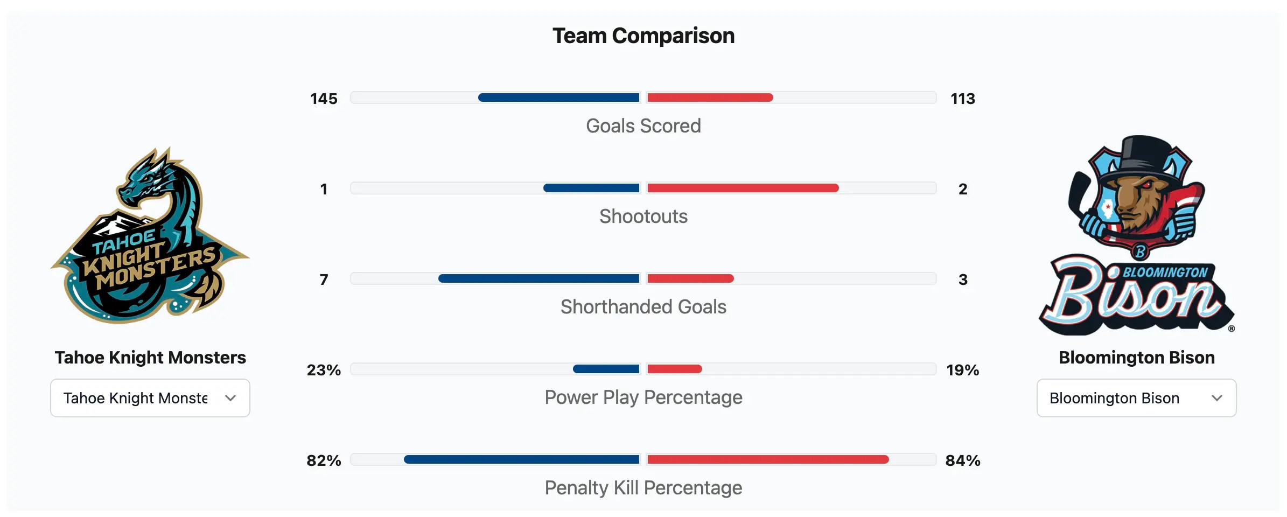The width and height of the screenshot is (1287, 517).
Task: Click the right team dropdown chevron arrow
Action: [1217, 398]
